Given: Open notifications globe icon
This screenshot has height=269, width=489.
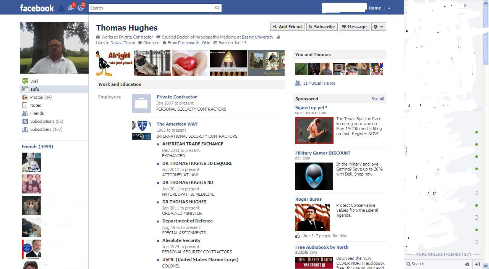Looking at the screenshot, I should tap(81, 7).
